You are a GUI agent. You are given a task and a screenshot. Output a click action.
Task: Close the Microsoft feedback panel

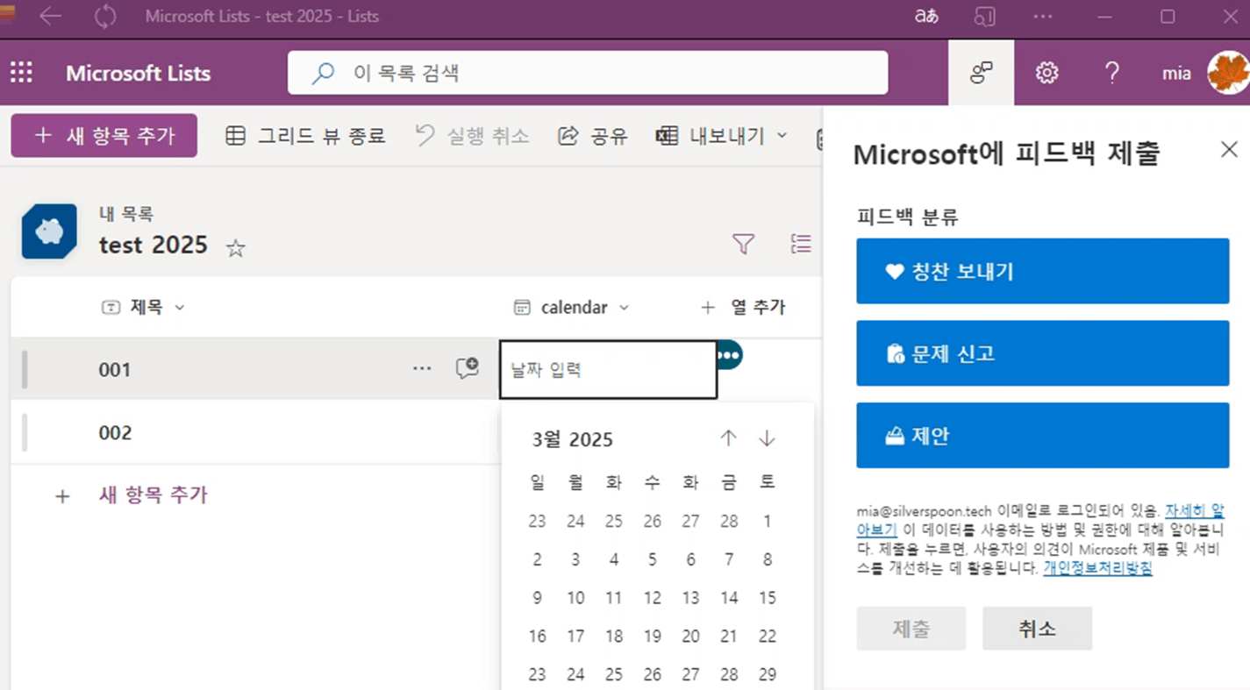click(1229, 149)
